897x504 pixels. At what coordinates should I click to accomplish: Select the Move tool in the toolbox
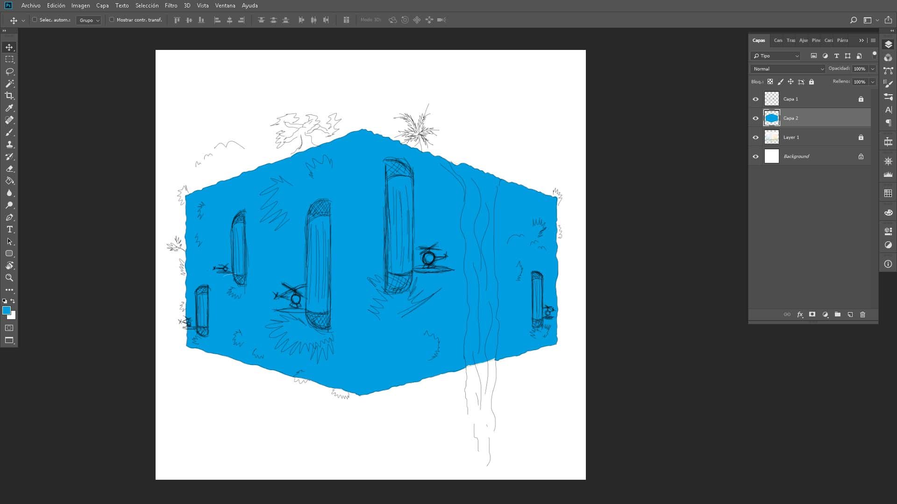coord(9,47)
